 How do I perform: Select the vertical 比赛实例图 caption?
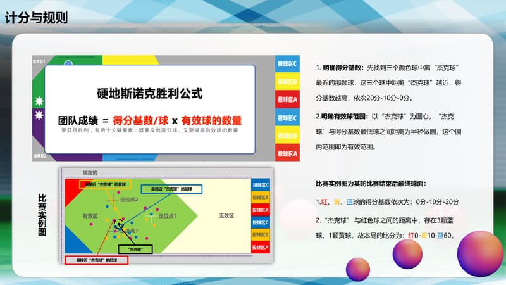click(x=42, y=215)
